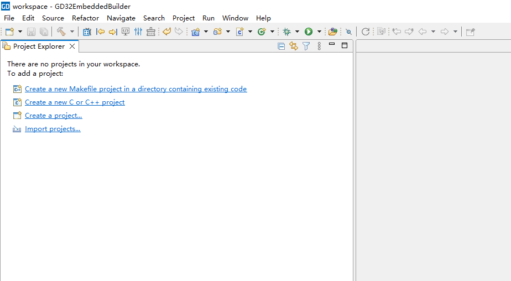Open the Search menu
The width and height of the screenshot is (511, 281).
154,18
